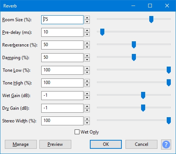
Task: Increase Room Size with up arrow
Action: 87,18
